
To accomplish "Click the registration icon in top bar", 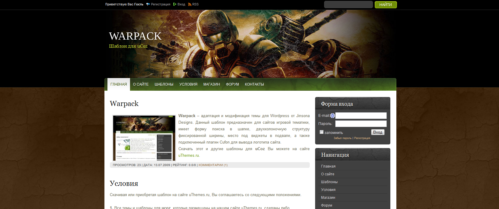I will point(148,4).
